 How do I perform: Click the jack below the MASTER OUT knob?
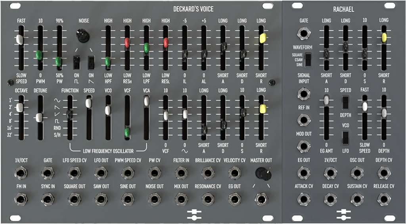click(261, 199)
